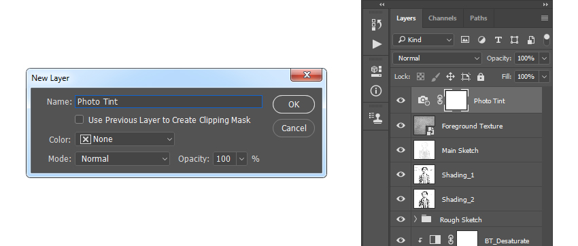Screen dimensions: 578x246
Task: Select the Foreground Texture layer name
Action: 472,126
